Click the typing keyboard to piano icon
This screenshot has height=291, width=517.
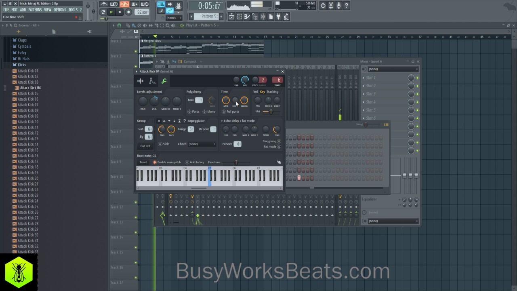point(161,4)
